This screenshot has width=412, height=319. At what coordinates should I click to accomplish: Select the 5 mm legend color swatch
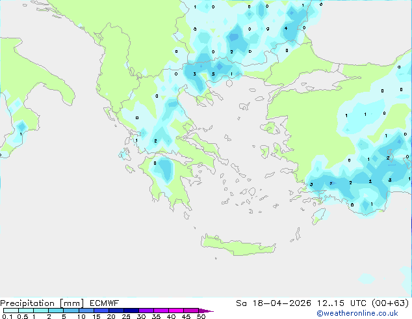[x=71, y=311]
